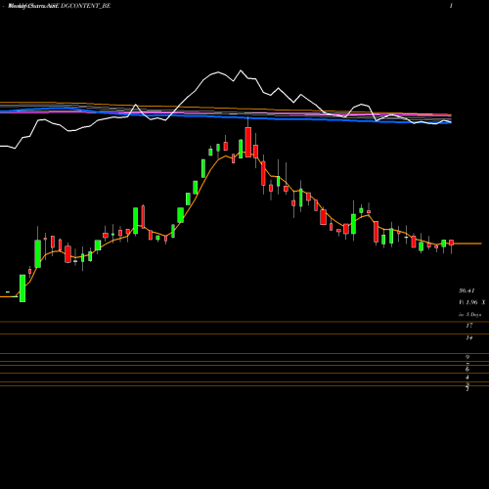Click the last red candle at the chart's right end
Screen dimensions: 489x489
click(x=451, y=243)
